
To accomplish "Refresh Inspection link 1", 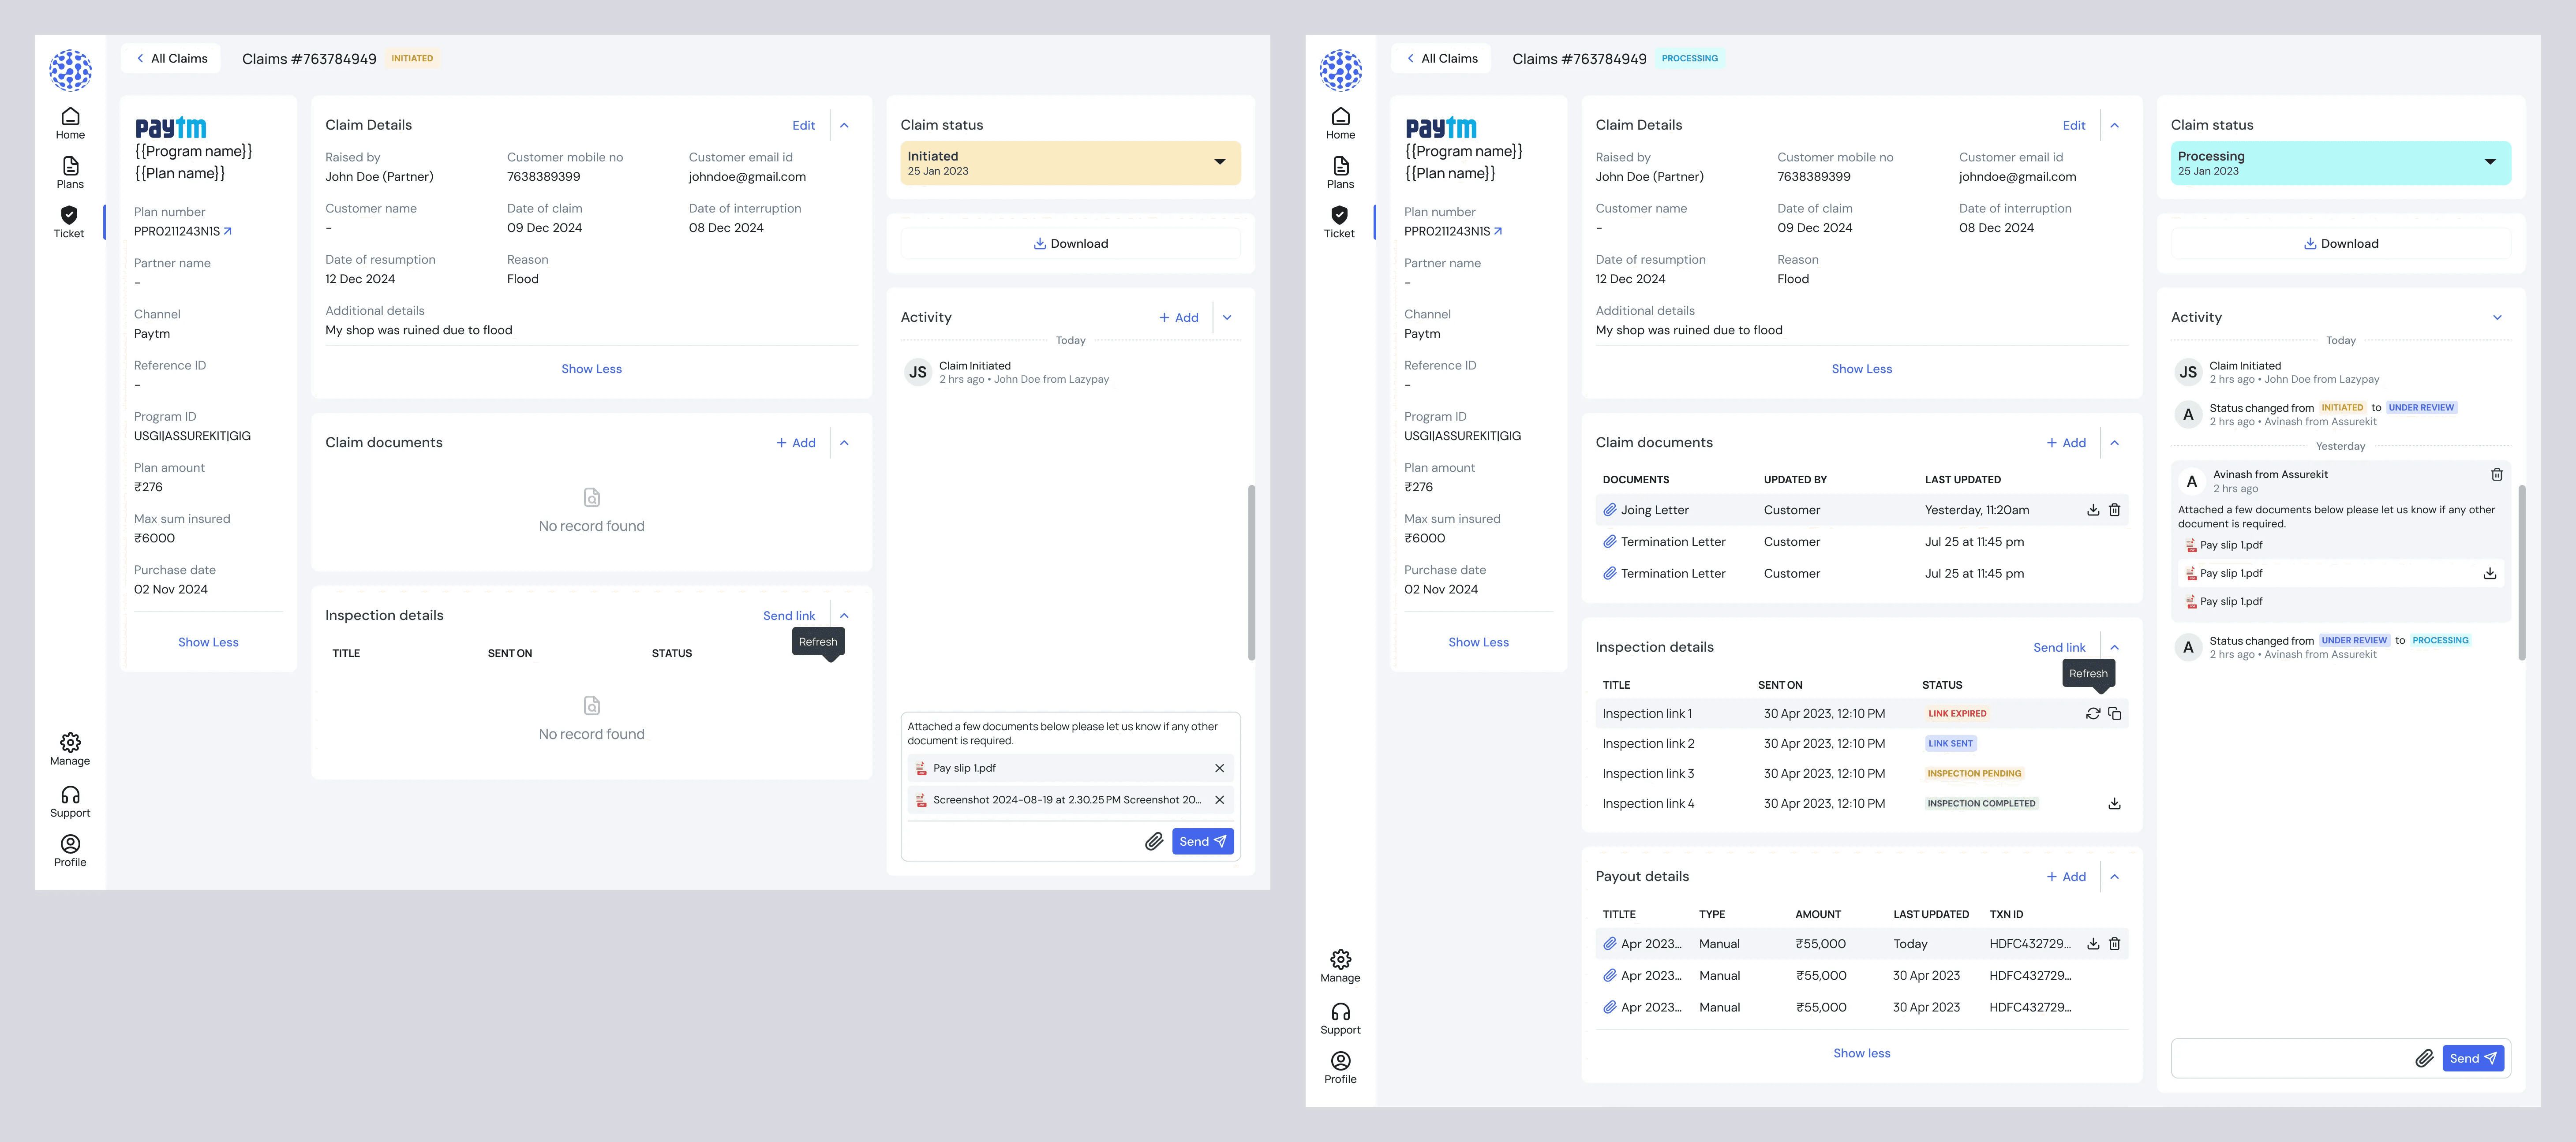I will [x=2093, y=714].
